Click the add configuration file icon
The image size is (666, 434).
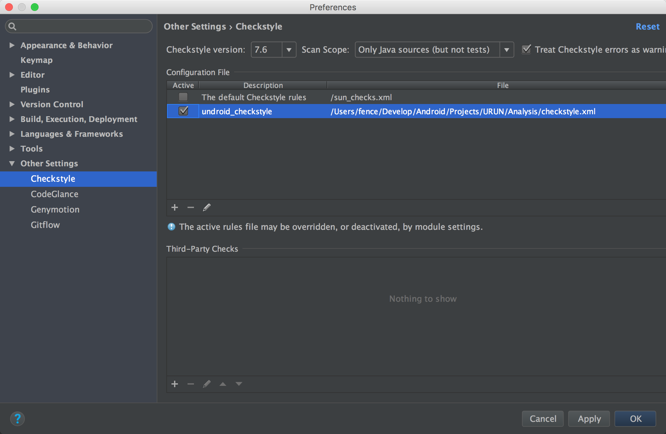176,207
